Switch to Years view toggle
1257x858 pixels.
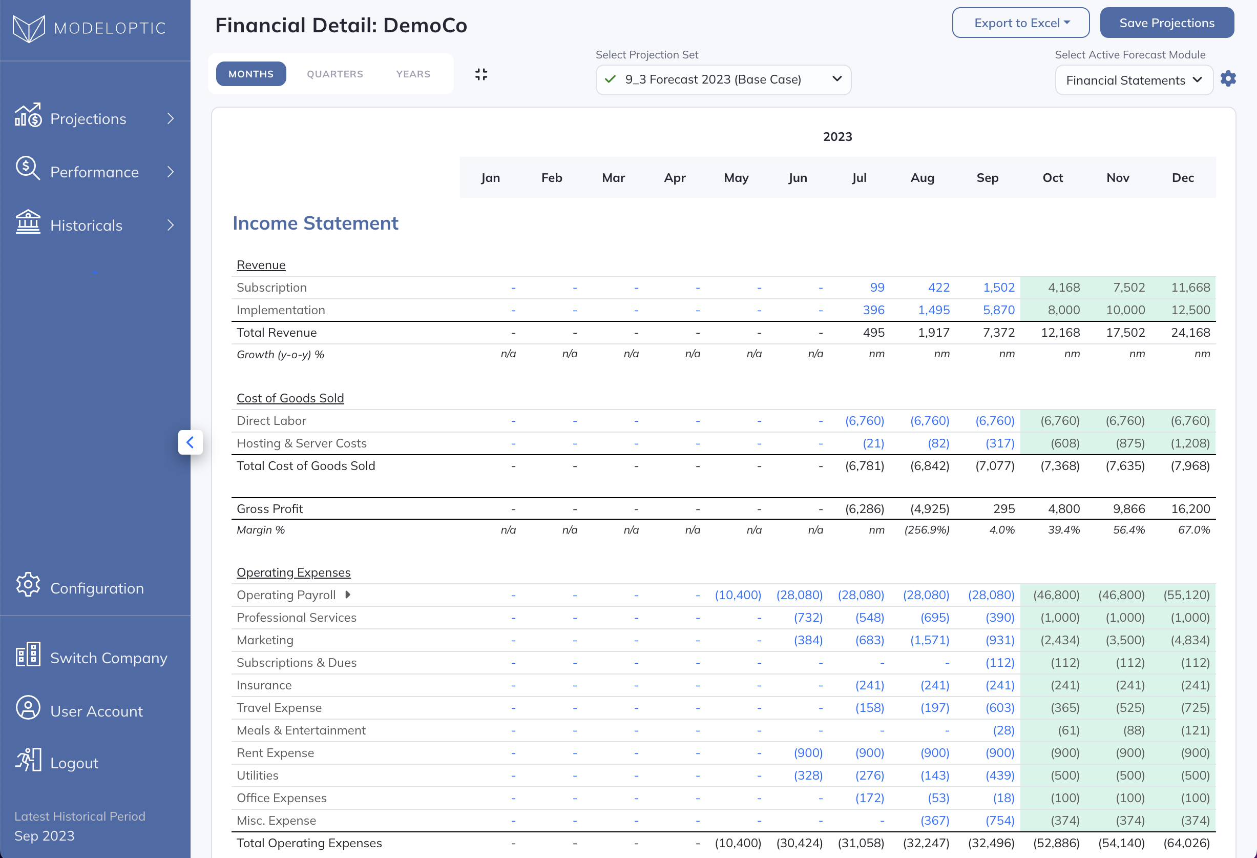(x=413, y=74)
